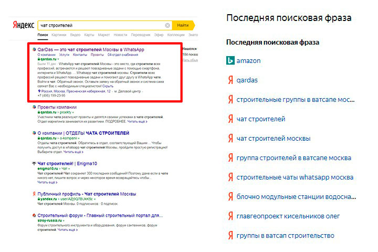Click the Bing icon next to amazon

click(230, 60)
